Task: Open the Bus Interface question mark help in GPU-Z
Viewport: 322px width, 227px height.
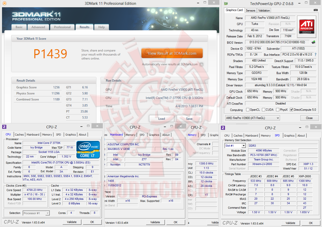Action: point(315,54)
